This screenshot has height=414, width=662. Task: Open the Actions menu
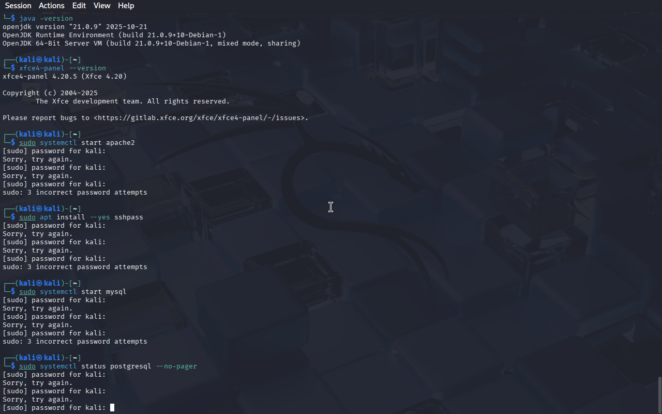pos(52,6)
